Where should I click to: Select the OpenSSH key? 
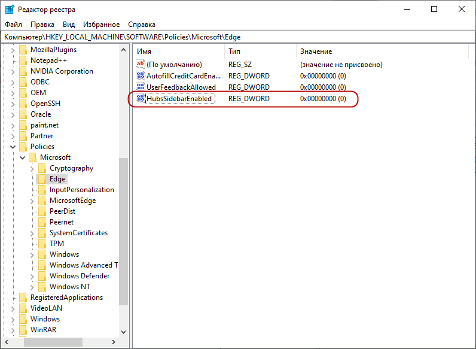click(x=45, y=104)
